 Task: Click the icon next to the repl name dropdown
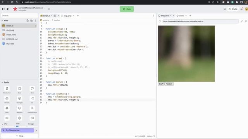click(x=49, y=9)
